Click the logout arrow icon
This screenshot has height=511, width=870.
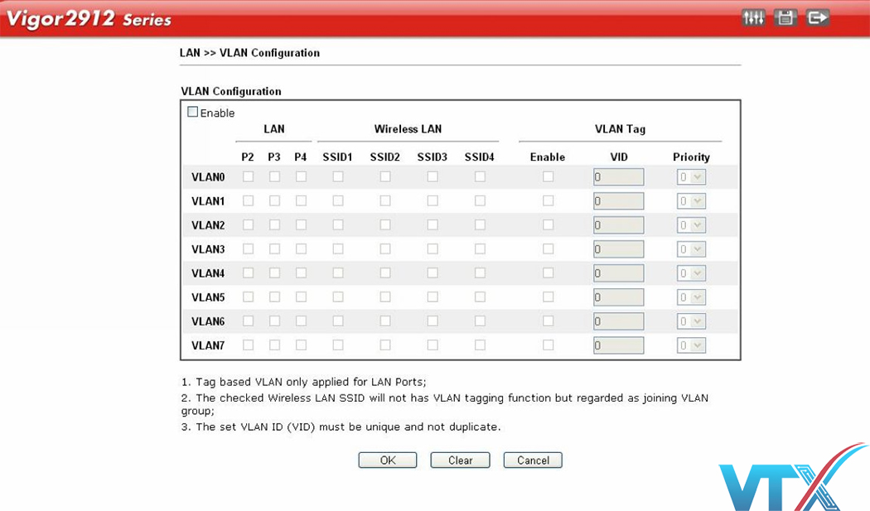coord(818,17)
